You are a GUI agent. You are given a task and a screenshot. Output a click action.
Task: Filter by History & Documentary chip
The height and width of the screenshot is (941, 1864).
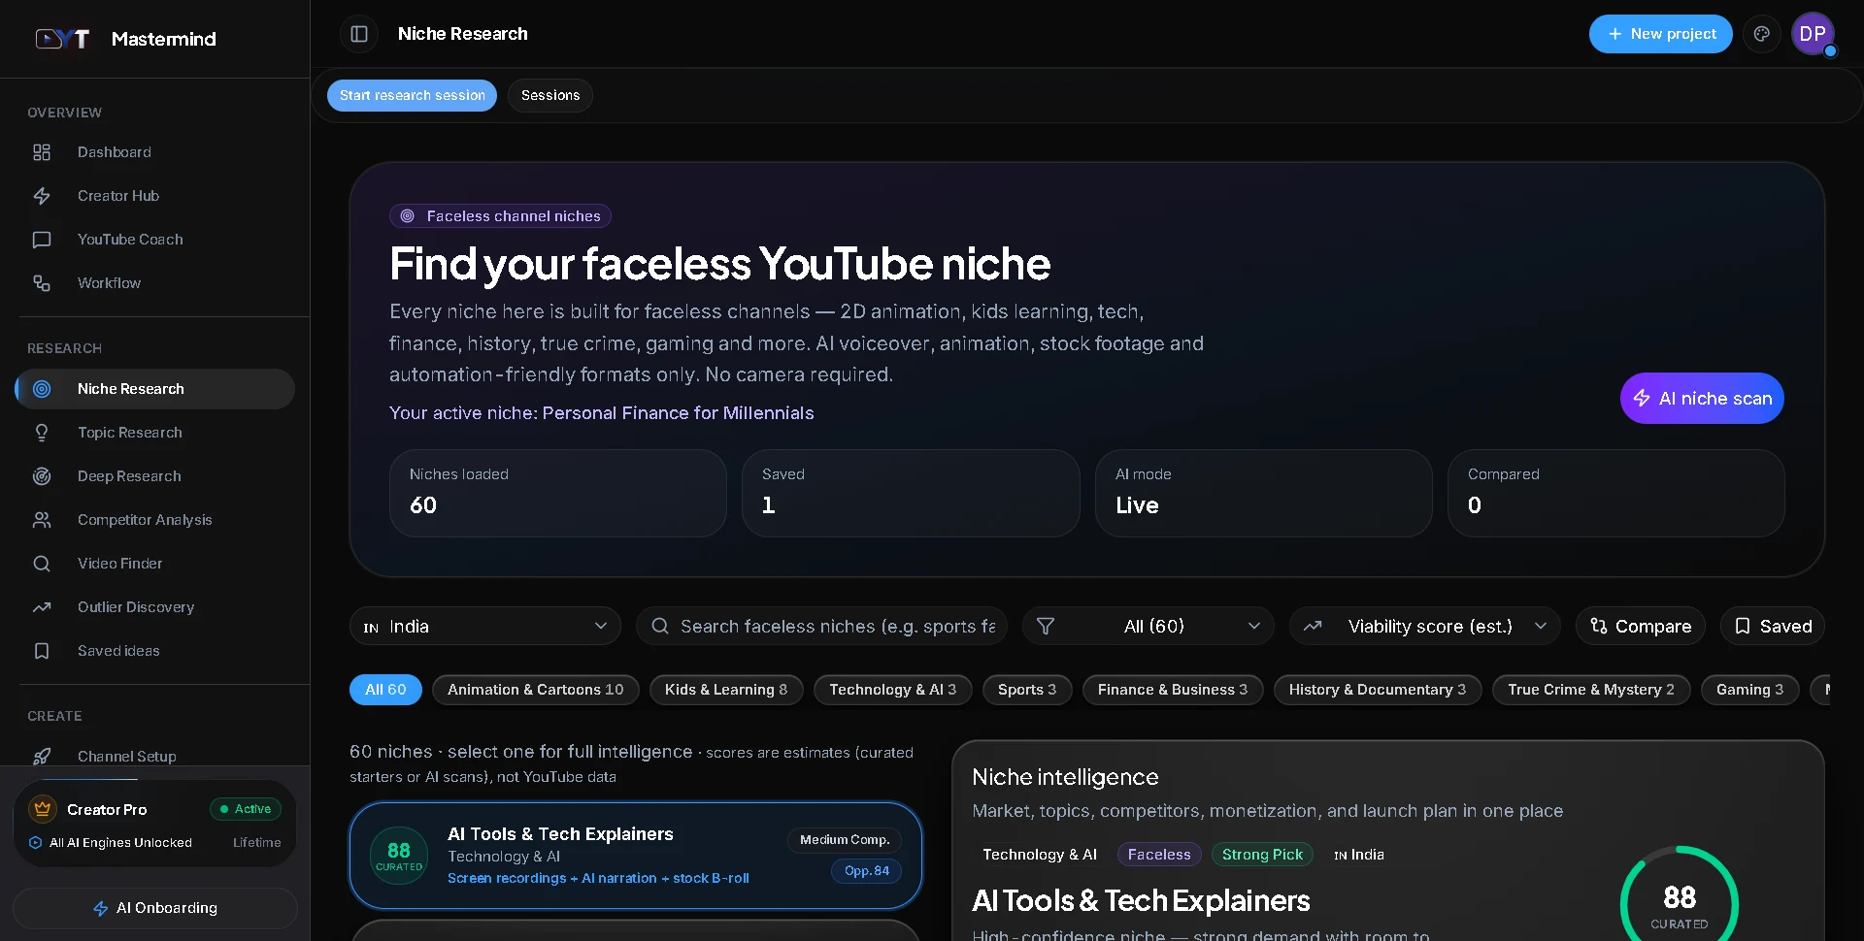(1378, 690)
